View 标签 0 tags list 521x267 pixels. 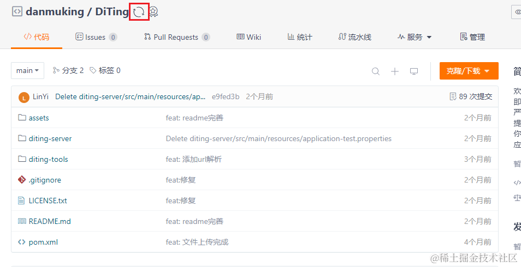105,70
